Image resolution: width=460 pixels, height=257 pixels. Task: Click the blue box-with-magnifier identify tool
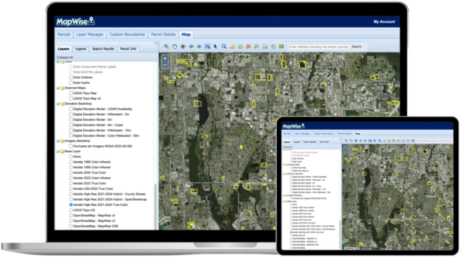click(x=223, y=47)
